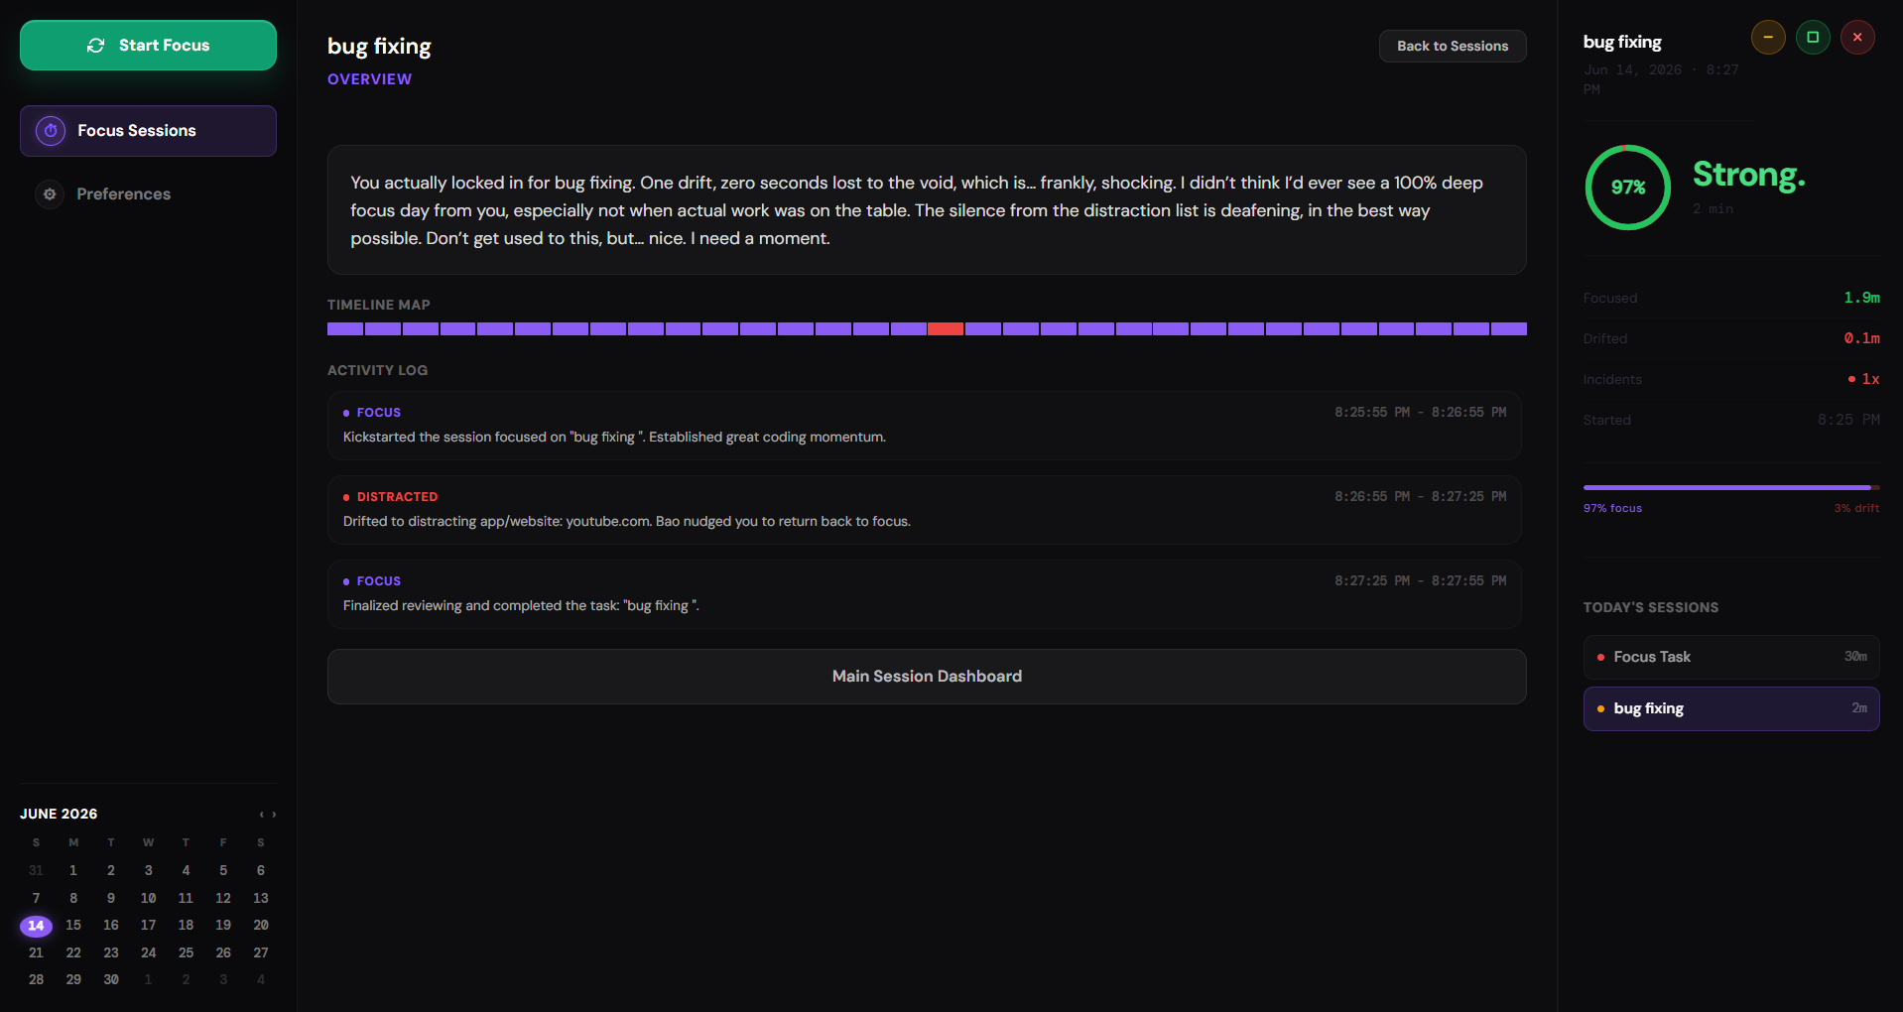Go to next month in calendar
This screenshot has width=1903, height=1012.
274,815
